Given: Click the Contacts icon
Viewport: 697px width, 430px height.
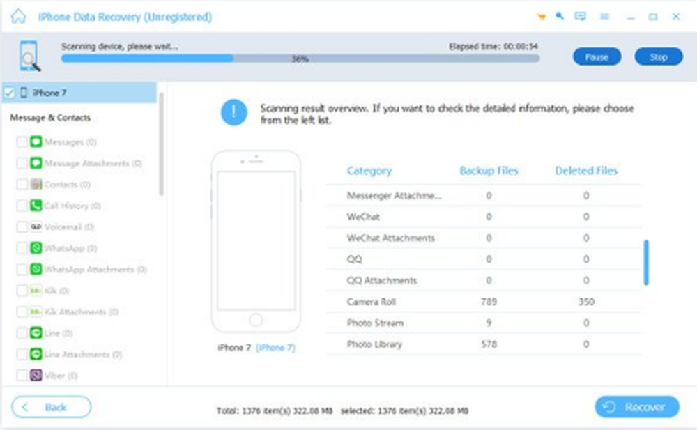Looking at the screenshot, I should click(x=36, y=184).
